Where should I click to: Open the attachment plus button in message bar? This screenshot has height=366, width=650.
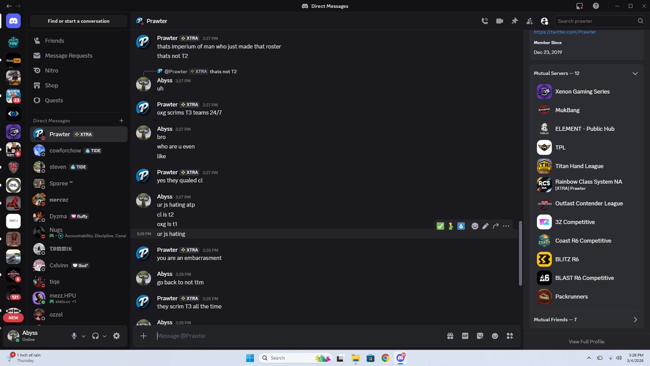144,336
